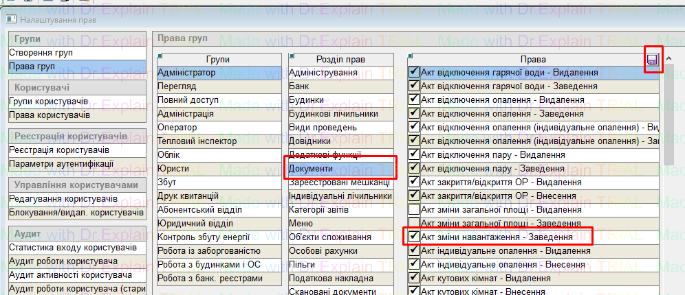Open Статистика входу користувачів audit
Image resolution: width=685 pixels, height=295 pixels.
(x=73, y=248)
